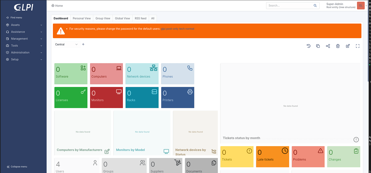
Task: Open the Problems count card
Action: [x=308, y=157]
